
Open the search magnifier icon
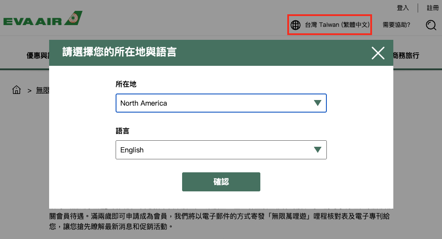(x=431, y=25)
